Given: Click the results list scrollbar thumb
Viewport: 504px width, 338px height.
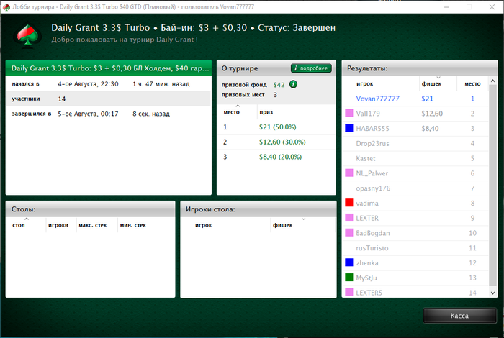Looking at the screenshot, I should (492, 185).
